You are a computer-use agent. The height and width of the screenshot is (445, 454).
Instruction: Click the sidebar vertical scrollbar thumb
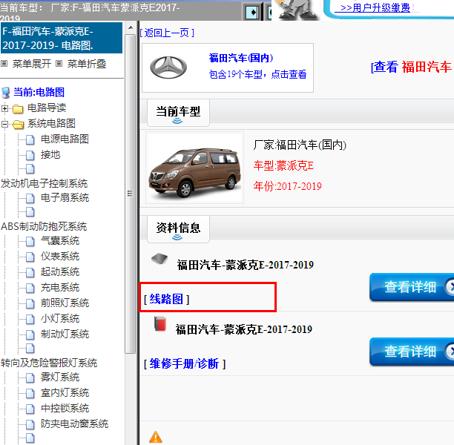pos(131,194)
